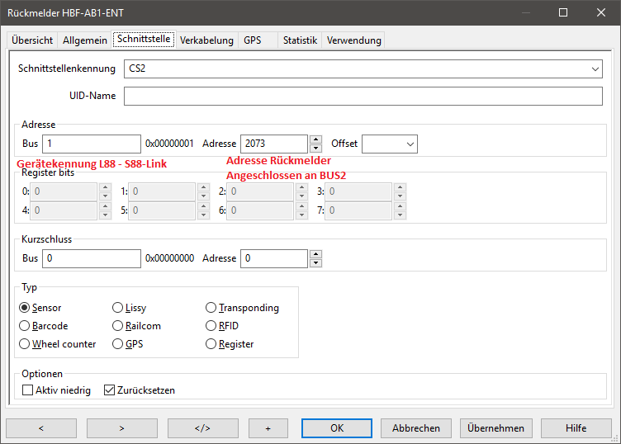Increment the Kurzschluss Adresse spinner
Screen dimensions: 621x444
[315, 254]
